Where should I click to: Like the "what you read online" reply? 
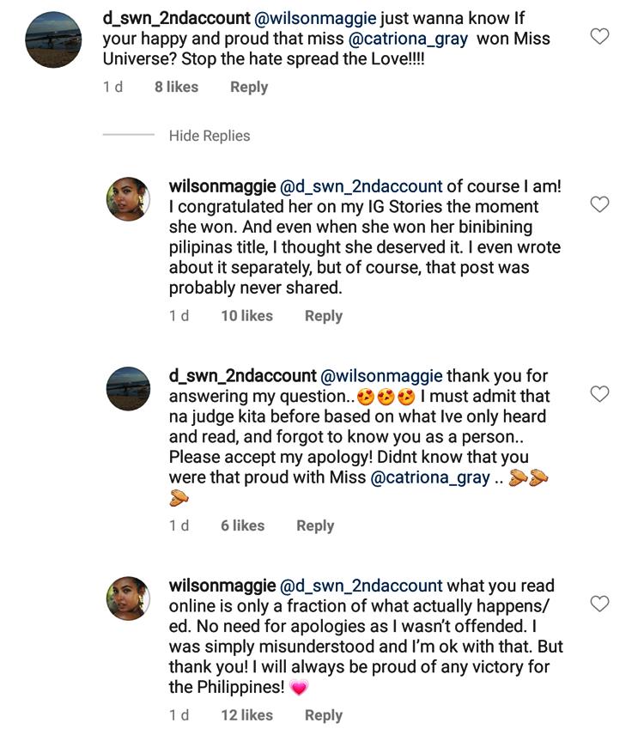(600, 604)
